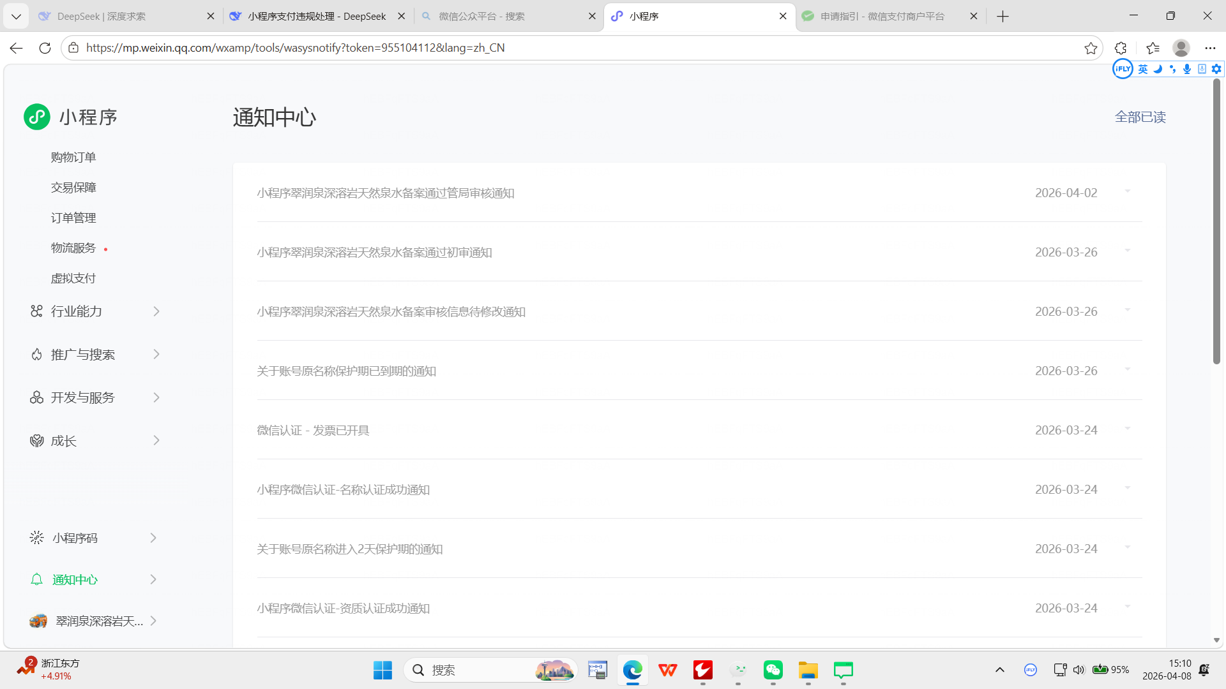1226x689 pixels.
Task: Click the 行业能力 sidebar icon
Action: pyautogui.click(x=36, y=311)
